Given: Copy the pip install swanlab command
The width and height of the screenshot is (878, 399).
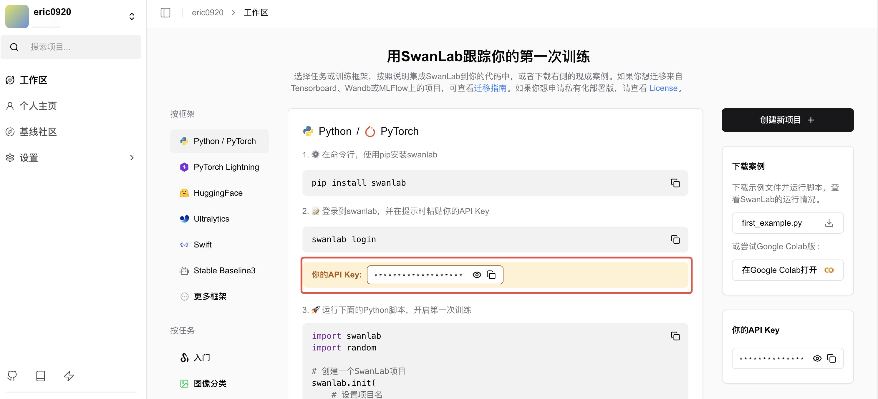Looking at the screenshot, I should click(675, 183).
